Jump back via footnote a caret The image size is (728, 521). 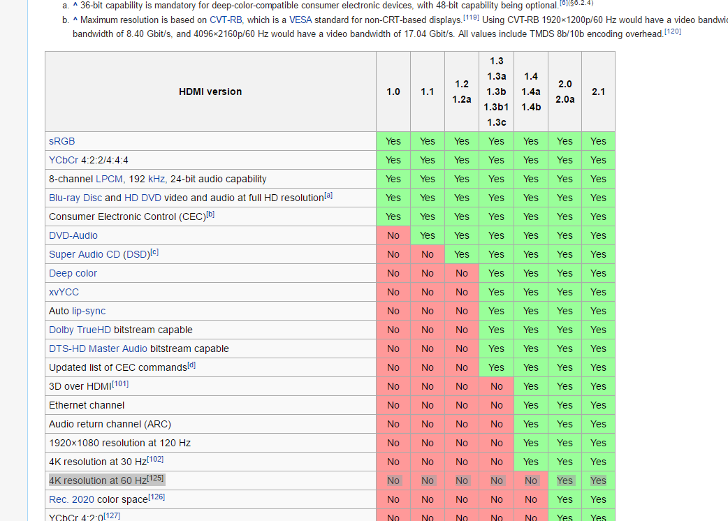pos(75,5)
